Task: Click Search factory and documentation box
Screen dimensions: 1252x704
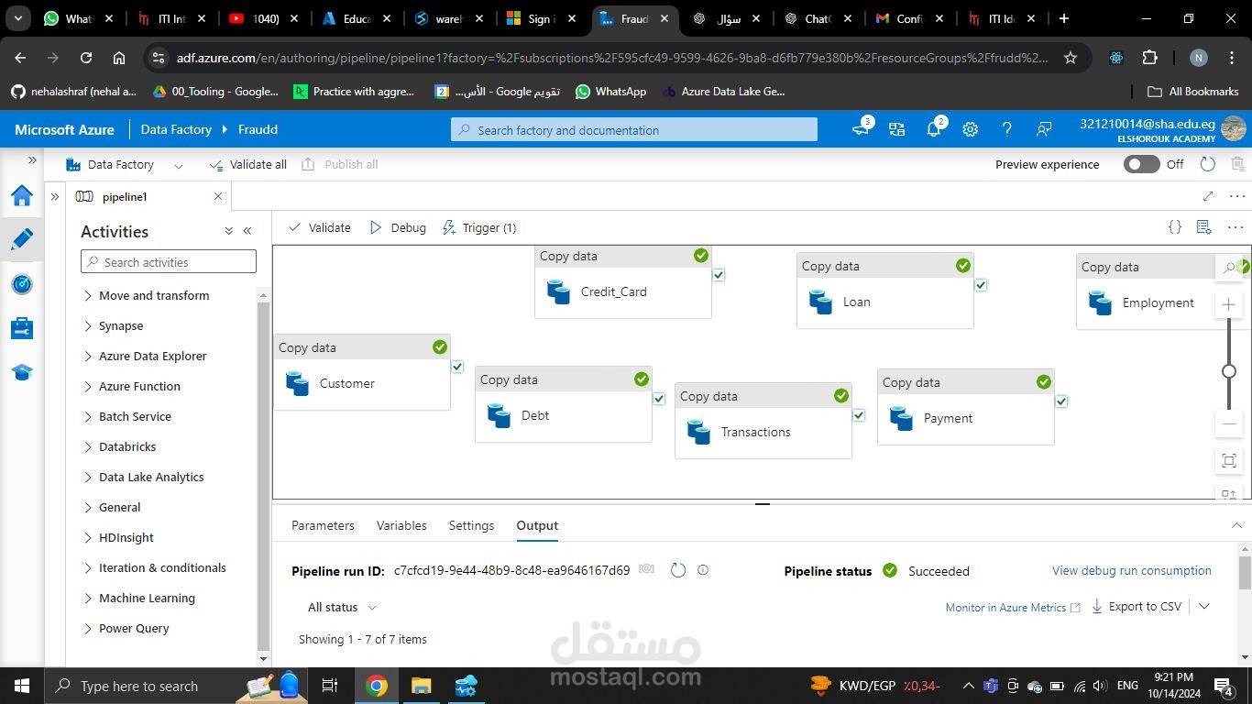Action: tap(634, 130)
